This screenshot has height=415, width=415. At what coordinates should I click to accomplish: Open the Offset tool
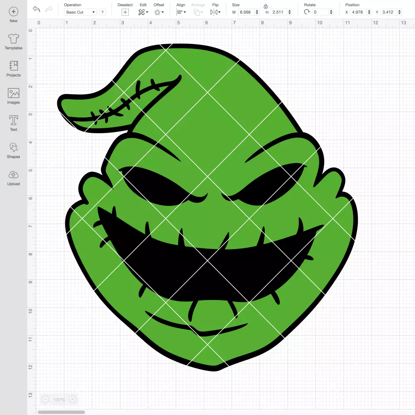point(159,12)
